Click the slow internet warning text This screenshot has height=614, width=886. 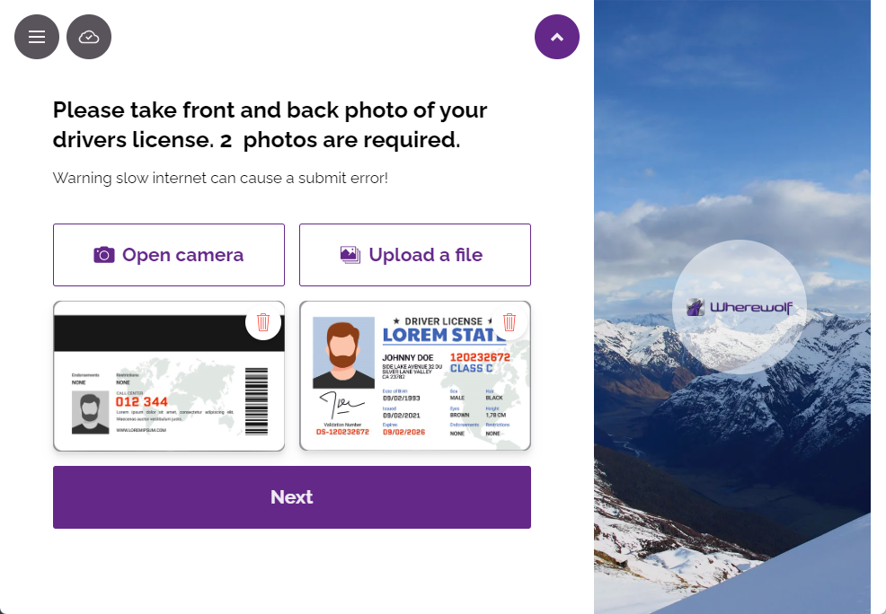click(x=220, y=179)
